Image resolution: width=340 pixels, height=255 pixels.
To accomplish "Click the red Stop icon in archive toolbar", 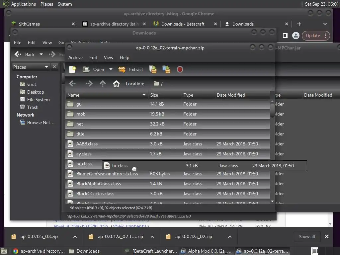I will 180,69.
